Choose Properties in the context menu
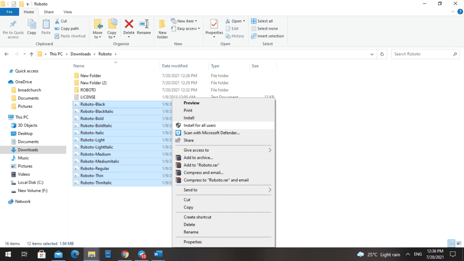The image size is (464, 261). coord(223,242)
